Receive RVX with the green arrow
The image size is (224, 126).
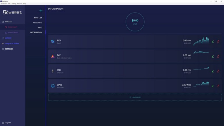213,42
